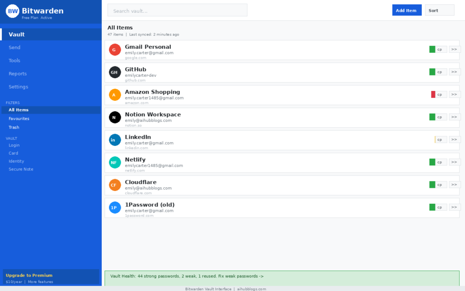Open the GitHub entry title
Image resolution: width=465 pixels, height=291 pixels.
pyautogui.click(x=135, y=69)
